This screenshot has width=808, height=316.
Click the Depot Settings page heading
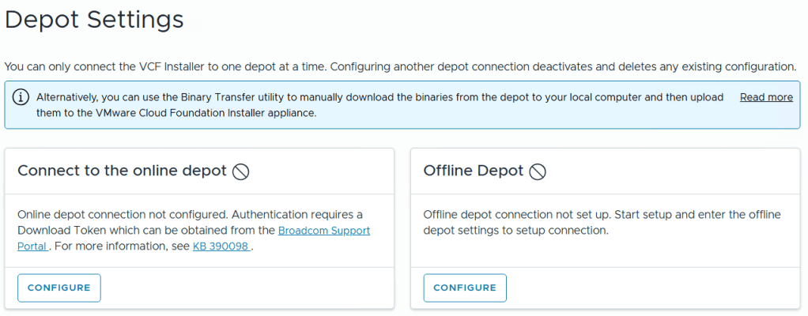click(x=94, y=20)
